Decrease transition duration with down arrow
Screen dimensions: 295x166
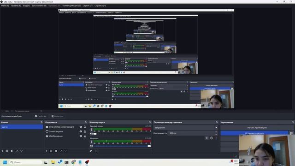pyautogui.click(x=216, y=134)
